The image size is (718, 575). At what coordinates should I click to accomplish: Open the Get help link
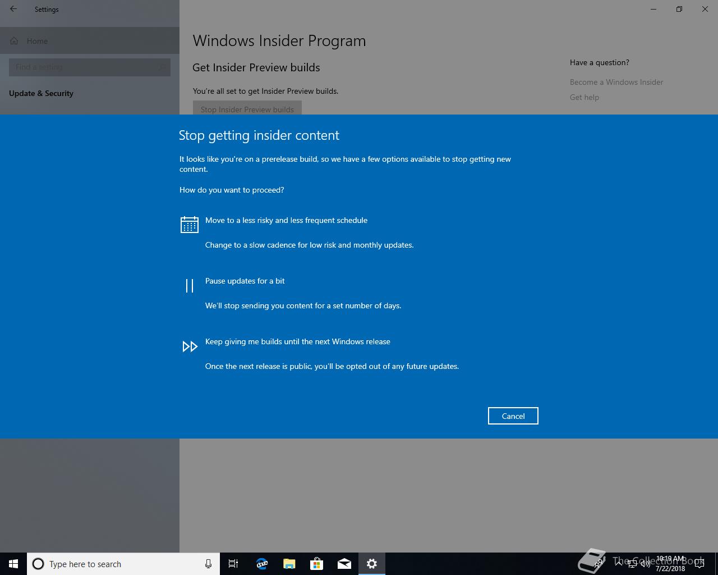(x=584, y=97)
